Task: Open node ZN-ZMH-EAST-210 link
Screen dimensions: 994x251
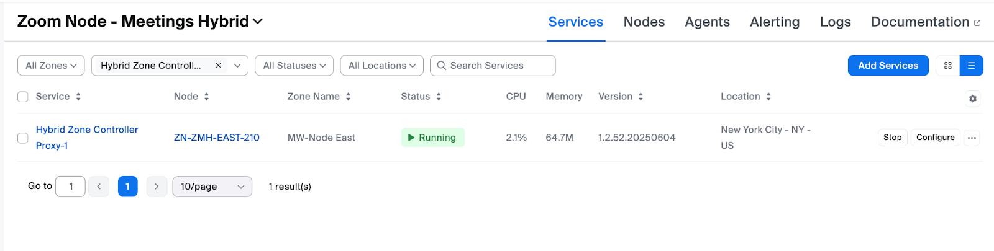Action: (217, 138)
